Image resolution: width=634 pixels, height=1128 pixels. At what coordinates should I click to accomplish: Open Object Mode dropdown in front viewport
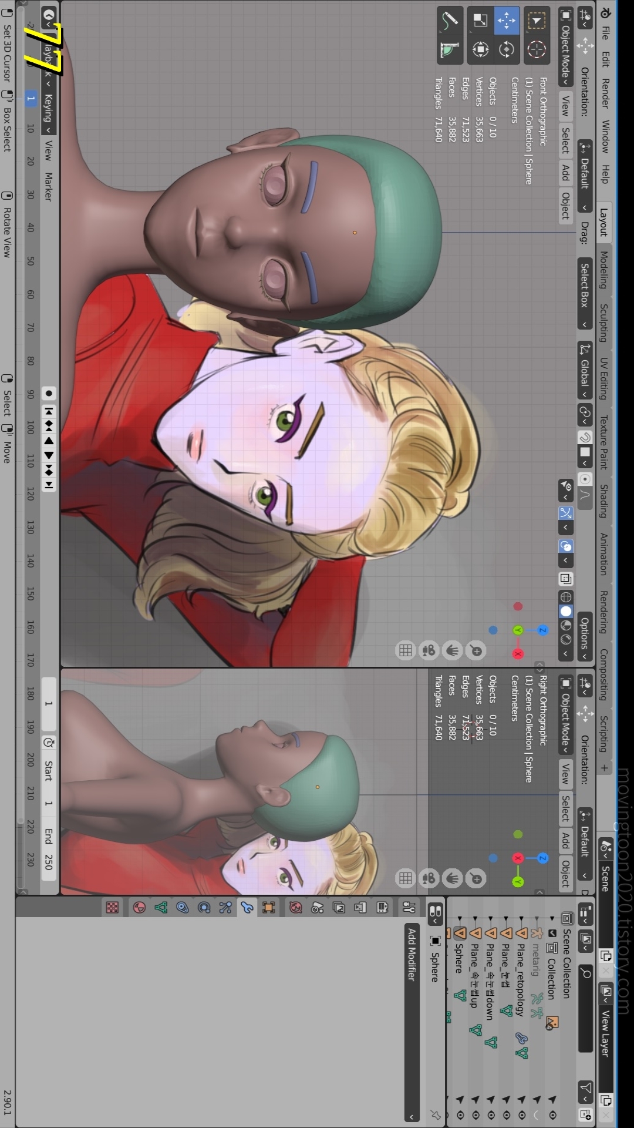click(x=566, y=47)
